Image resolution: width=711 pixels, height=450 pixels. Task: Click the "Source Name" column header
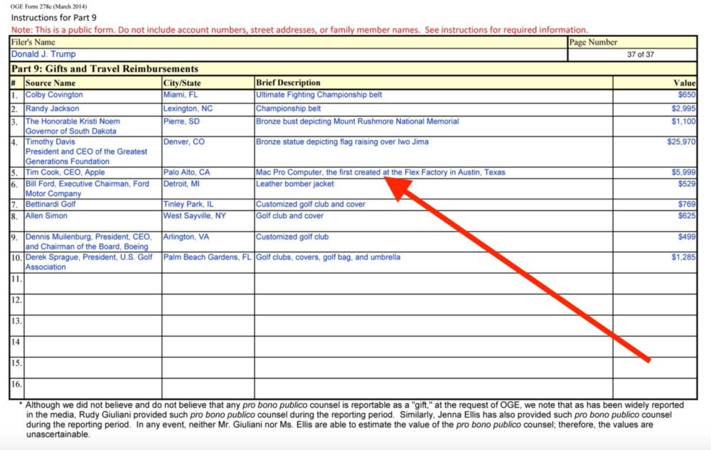[50, 83]
